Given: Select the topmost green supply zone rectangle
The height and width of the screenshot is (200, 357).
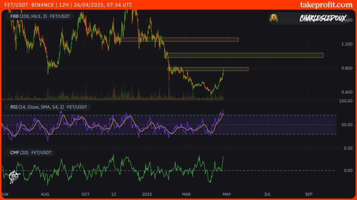Looking at the screenshot, I should 179,40.
